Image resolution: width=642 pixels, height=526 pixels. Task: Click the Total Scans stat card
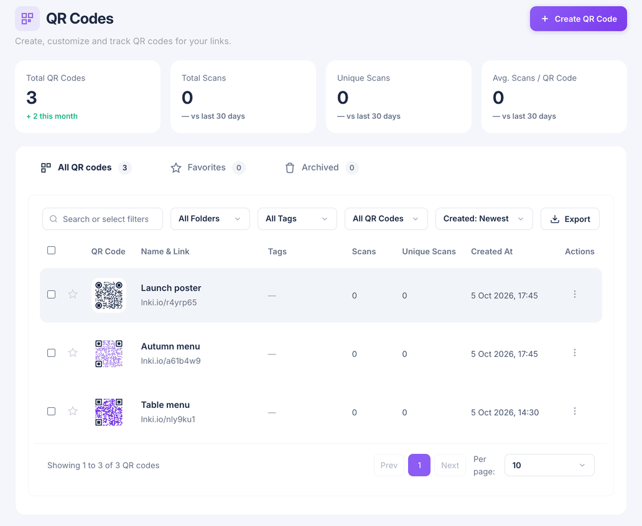click(243, 96)
